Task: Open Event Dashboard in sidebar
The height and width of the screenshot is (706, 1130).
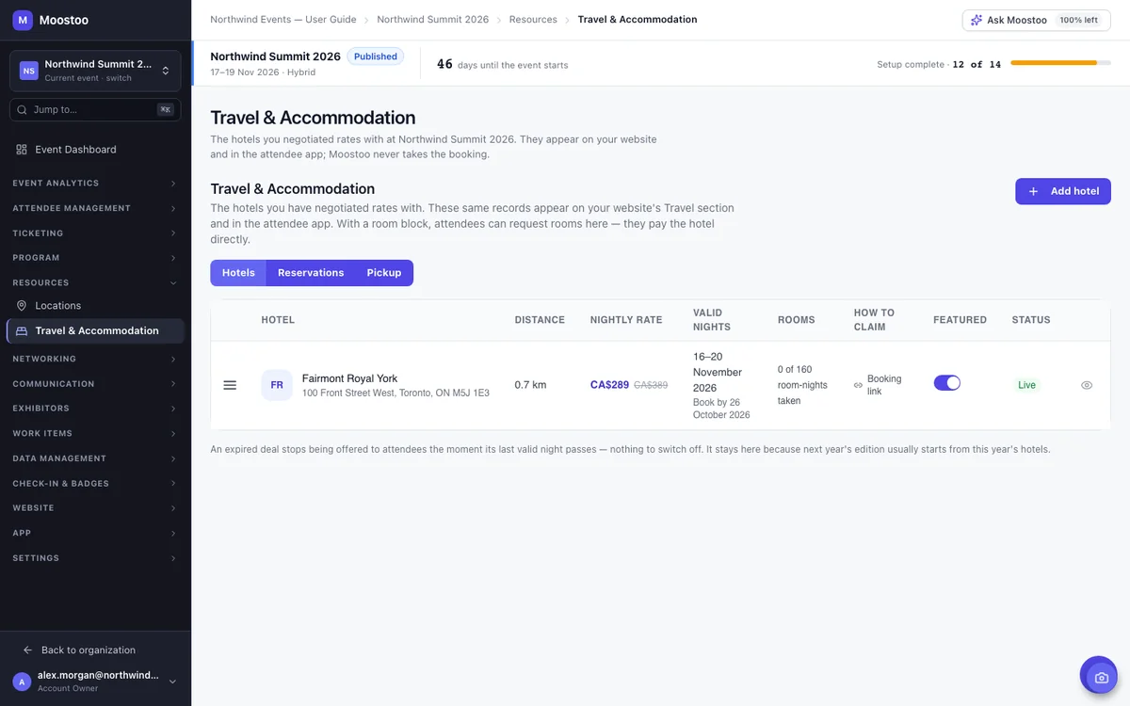Action: [95, 150]
